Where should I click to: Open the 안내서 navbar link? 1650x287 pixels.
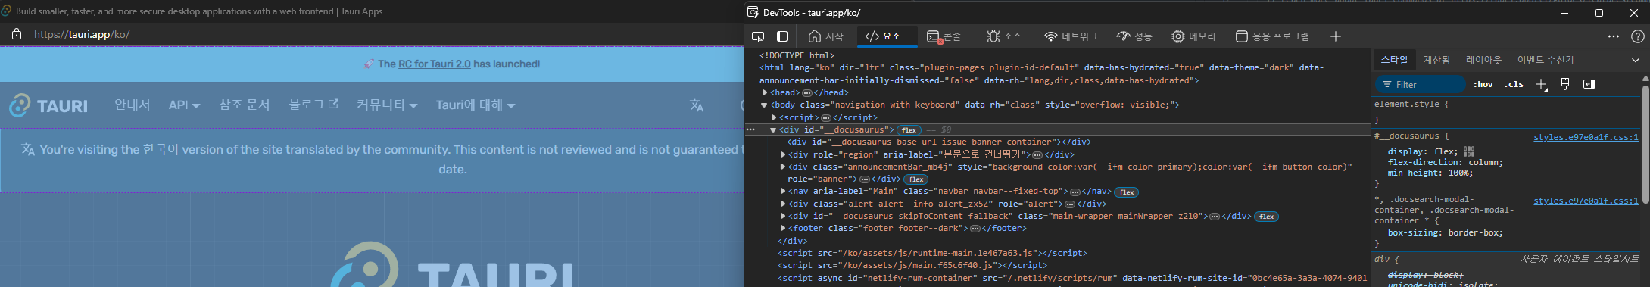click(x=133, y=105)
